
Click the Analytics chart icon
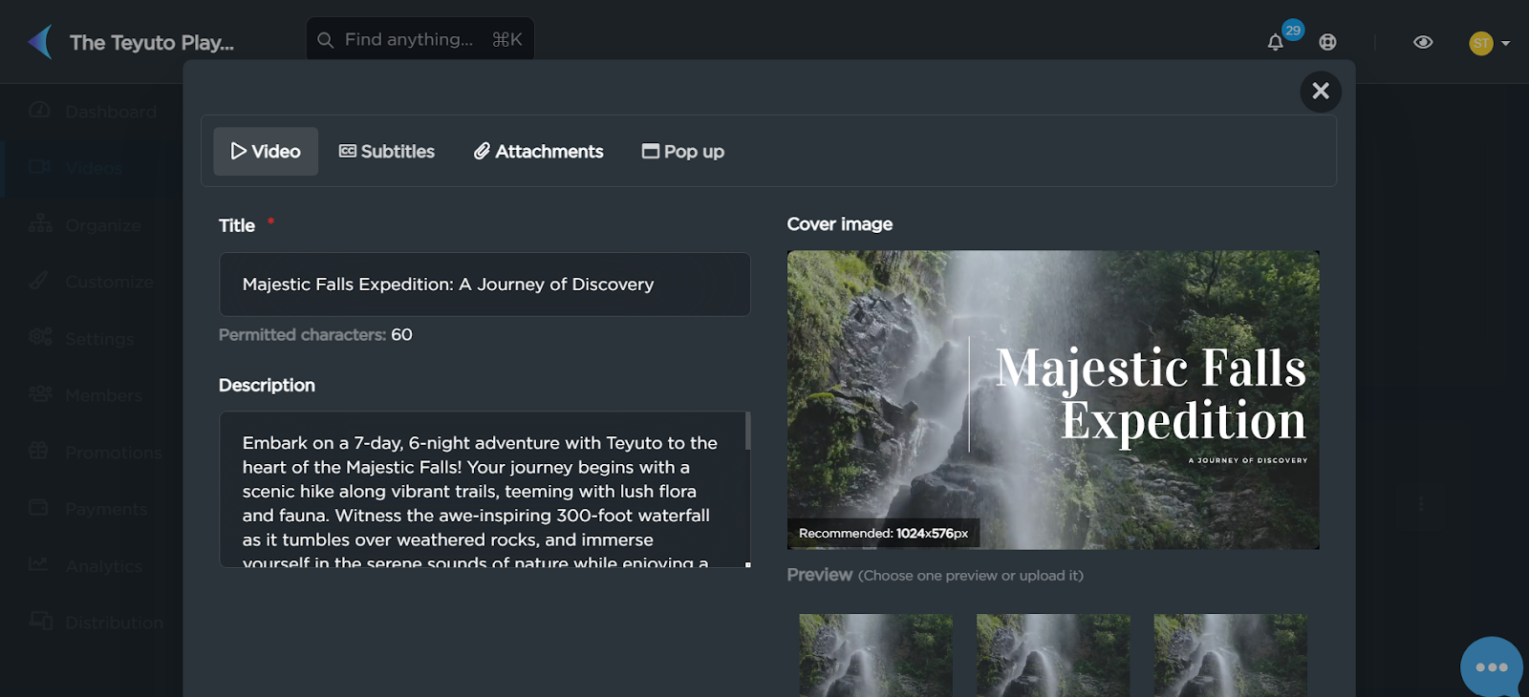point(38,563)
